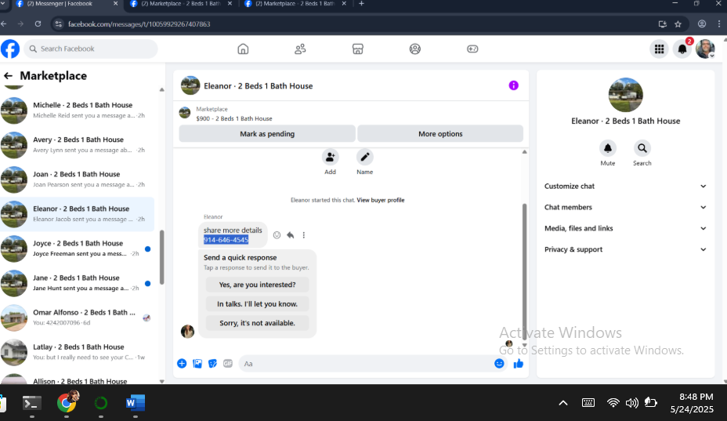
Task: Choose a GIF with the GIF icon
Action: tap(228, 364)
